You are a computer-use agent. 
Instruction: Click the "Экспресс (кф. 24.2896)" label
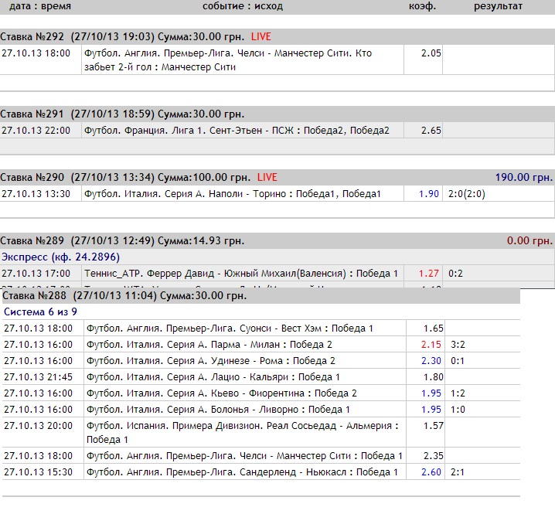[60, 257]
